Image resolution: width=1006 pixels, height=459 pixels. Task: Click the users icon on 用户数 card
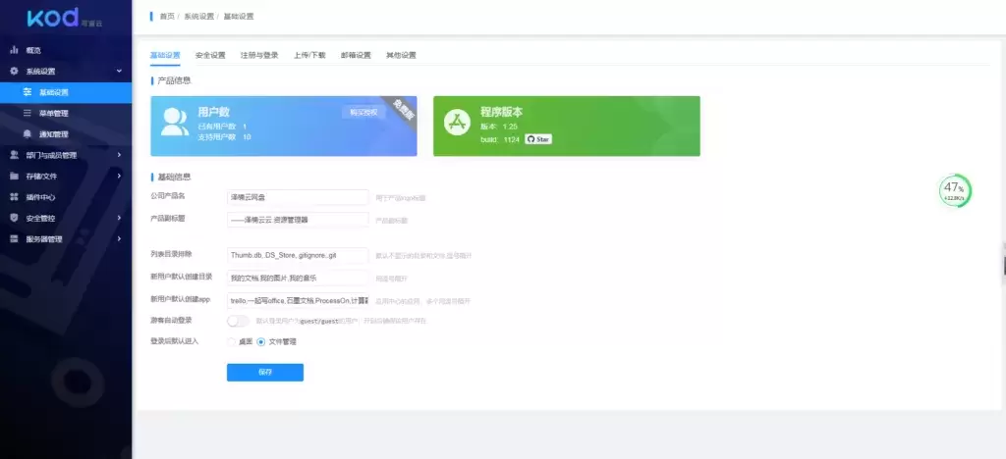(x=174, y=122)
